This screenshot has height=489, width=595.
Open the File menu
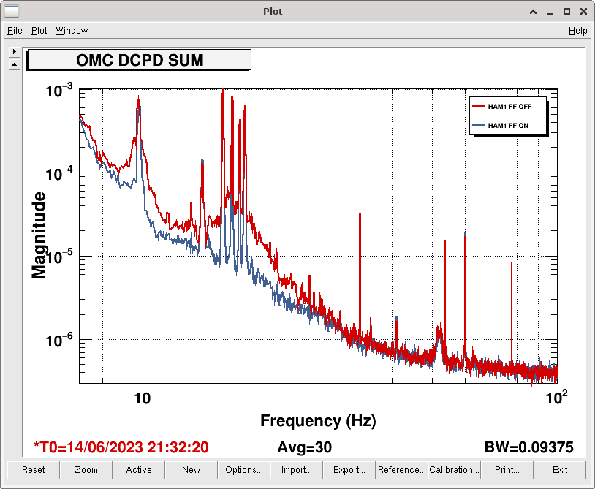[x=15, y=31]
